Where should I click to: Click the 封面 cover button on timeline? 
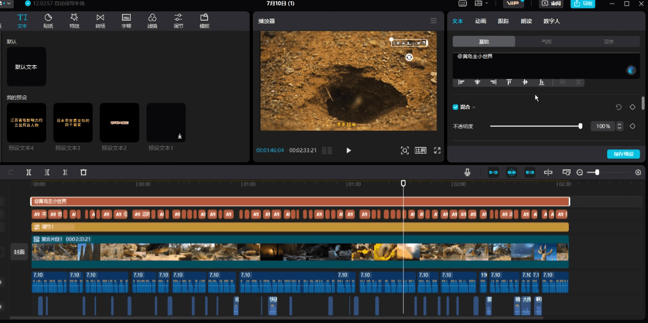[19, 252]
